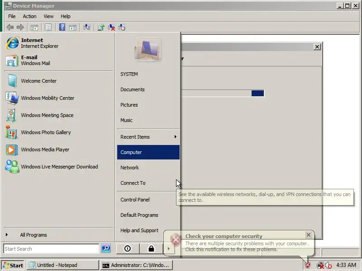
Task: Open Documents from the Start menu
Action: [x=148, y=89]
